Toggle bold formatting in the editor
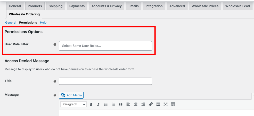Screen dimensions: 254x116 pyautogui.click(x=91, y=104)
